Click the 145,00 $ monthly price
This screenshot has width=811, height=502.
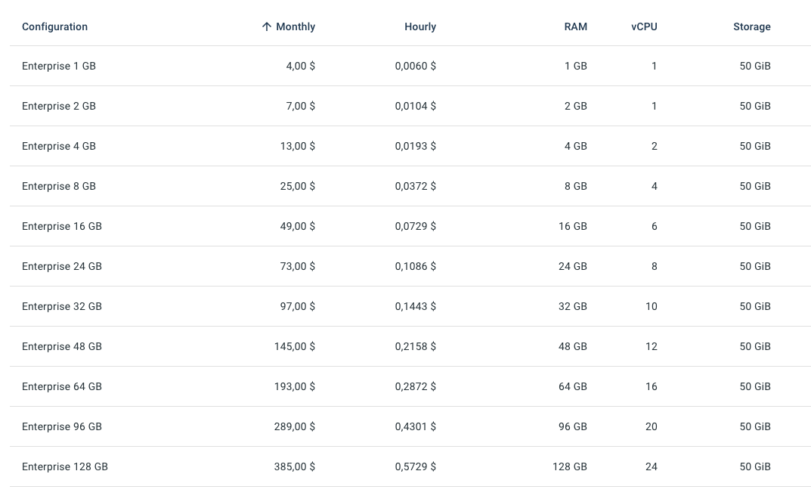[x=294, y=347]
